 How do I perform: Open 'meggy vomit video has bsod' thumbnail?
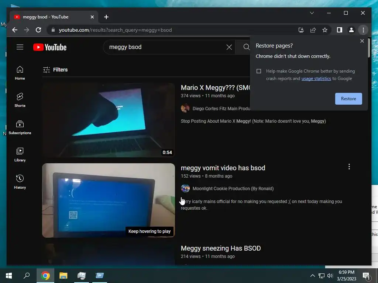[x=109, y=200]
